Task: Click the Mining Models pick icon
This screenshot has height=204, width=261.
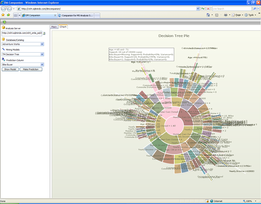Action: [x=3, y=49]
